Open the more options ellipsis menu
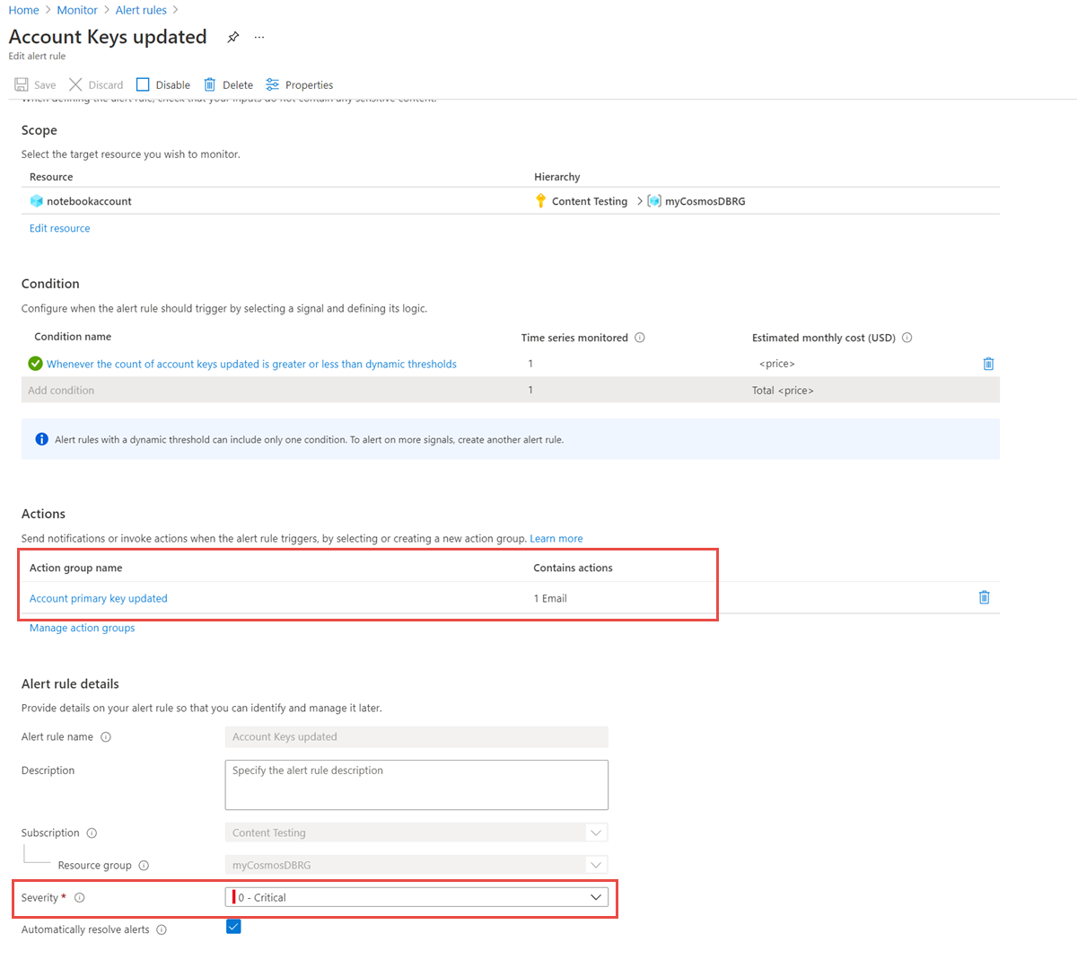1077x960 pixels. pyautogui.click(x=259, y=38)
